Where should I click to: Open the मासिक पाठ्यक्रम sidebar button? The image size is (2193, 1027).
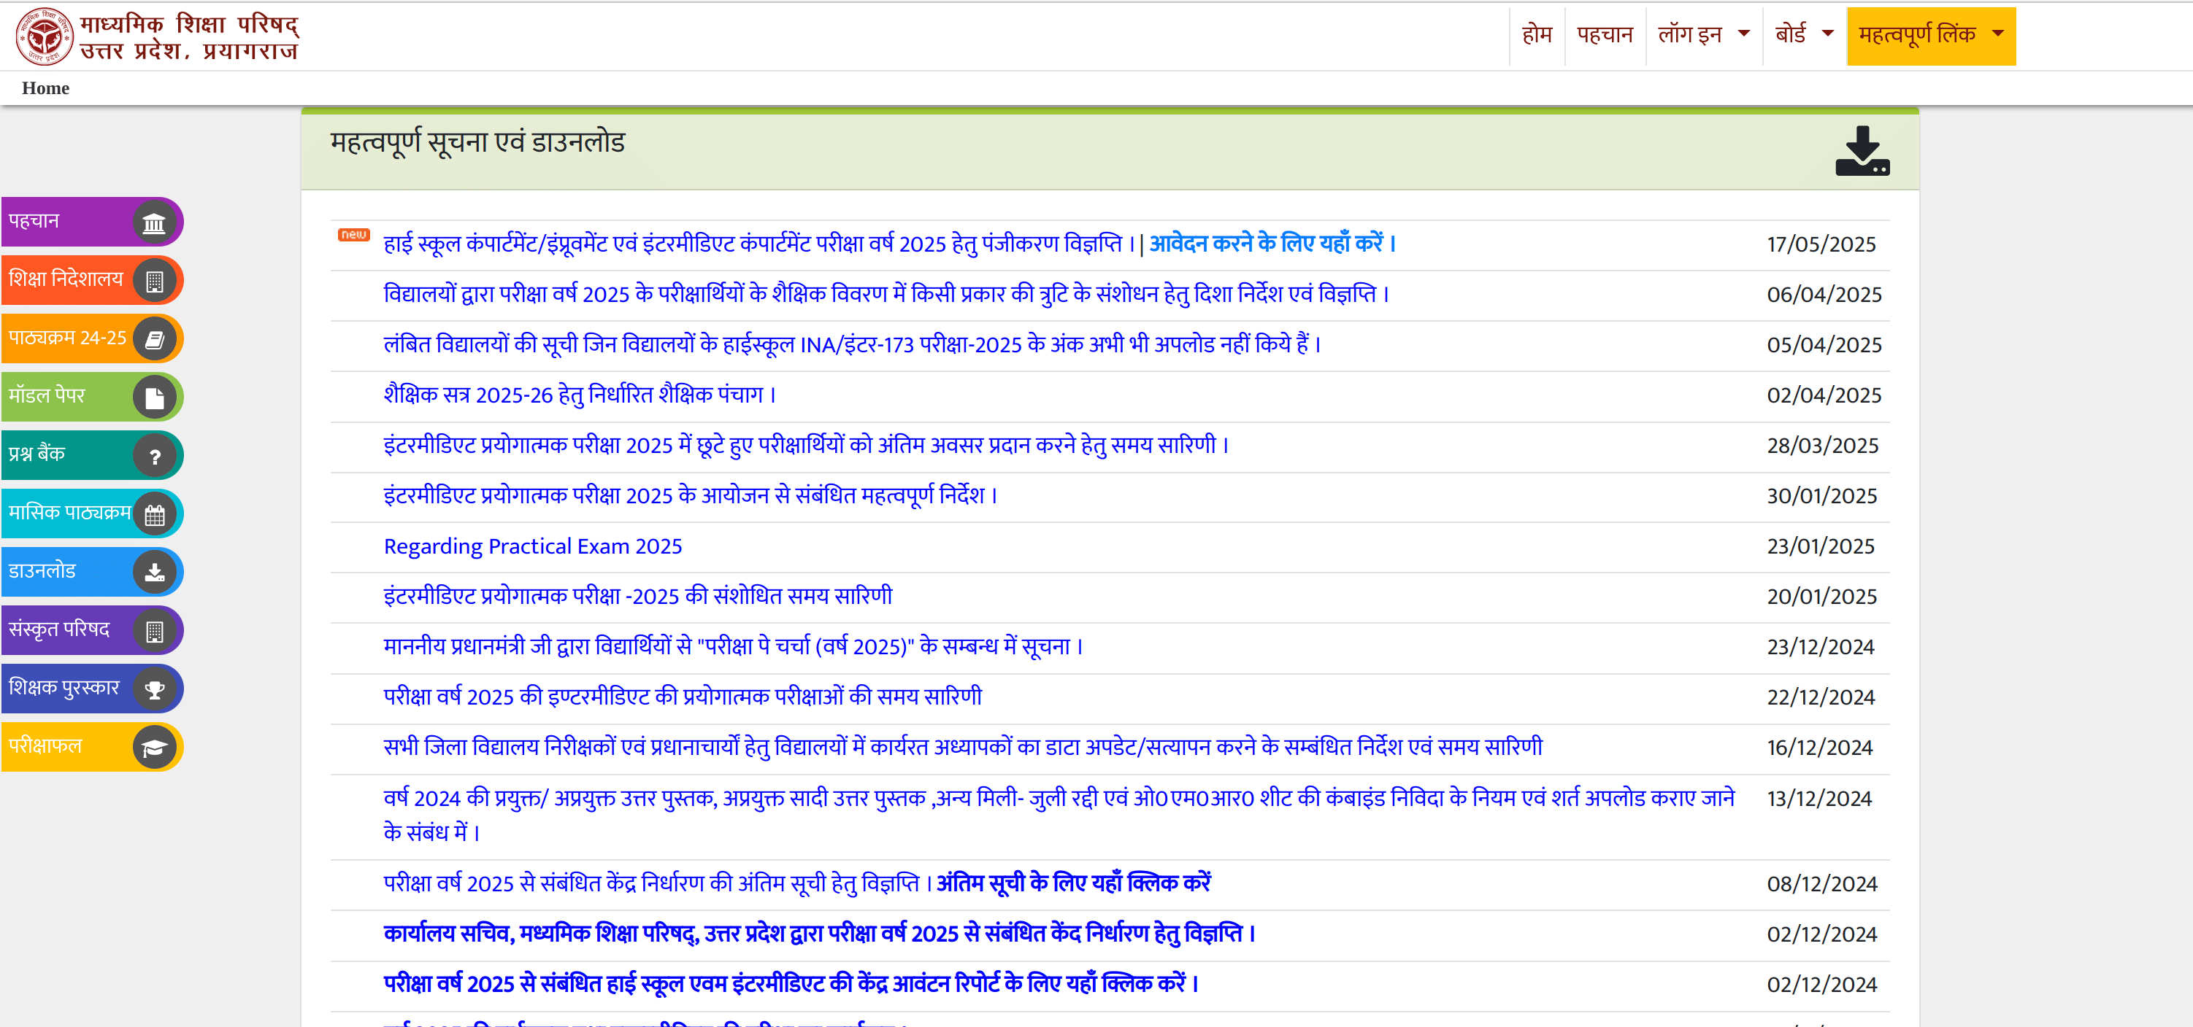[x=92, y=514]
